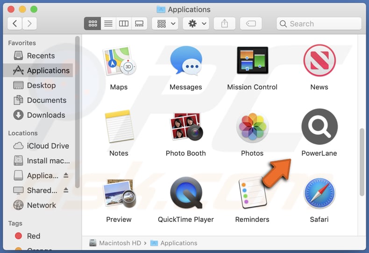Click Macintosh HD in the path bar
This screenshot has height=253, width=369.
115,243
